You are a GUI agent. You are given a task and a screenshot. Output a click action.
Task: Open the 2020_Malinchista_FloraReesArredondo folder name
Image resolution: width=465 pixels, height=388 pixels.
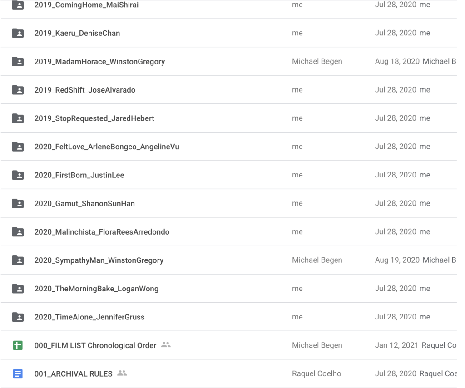tap(102, 232)
